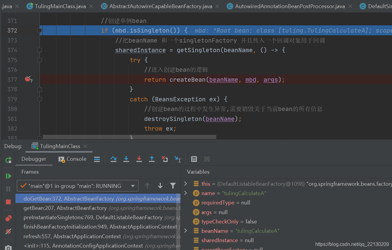Collapse the code fold at line 372
Image resolution: width=392 pixels, height=250 pixels.
pyautogui.click(x=40, y=30)
